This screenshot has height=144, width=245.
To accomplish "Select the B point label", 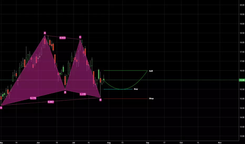I will 65,92.
